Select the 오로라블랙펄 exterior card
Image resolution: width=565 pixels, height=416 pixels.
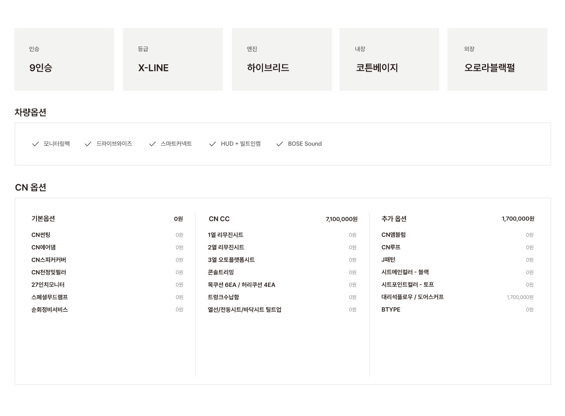[x=498, y=60]
